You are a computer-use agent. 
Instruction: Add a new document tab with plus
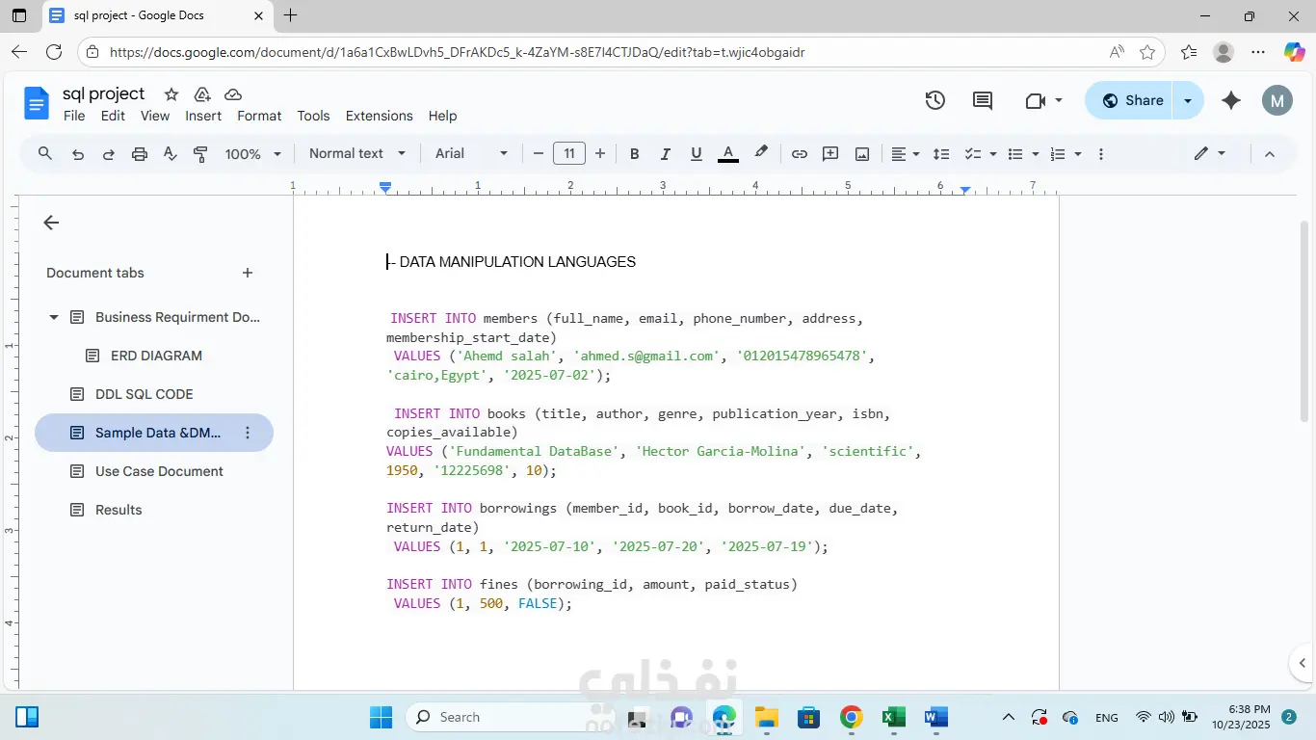coord(248,273)
